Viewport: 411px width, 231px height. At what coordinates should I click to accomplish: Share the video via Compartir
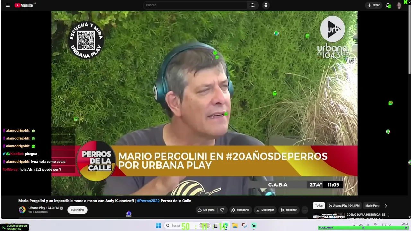click(240, 210)
